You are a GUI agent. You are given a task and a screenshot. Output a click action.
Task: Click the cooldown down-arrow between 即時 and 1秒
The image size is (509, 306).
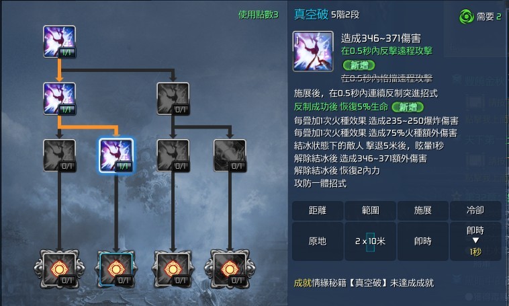475,240
